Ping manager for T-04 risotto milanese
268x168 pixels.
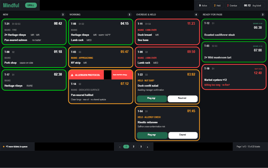pyautogui.click(x=152, y=135)
